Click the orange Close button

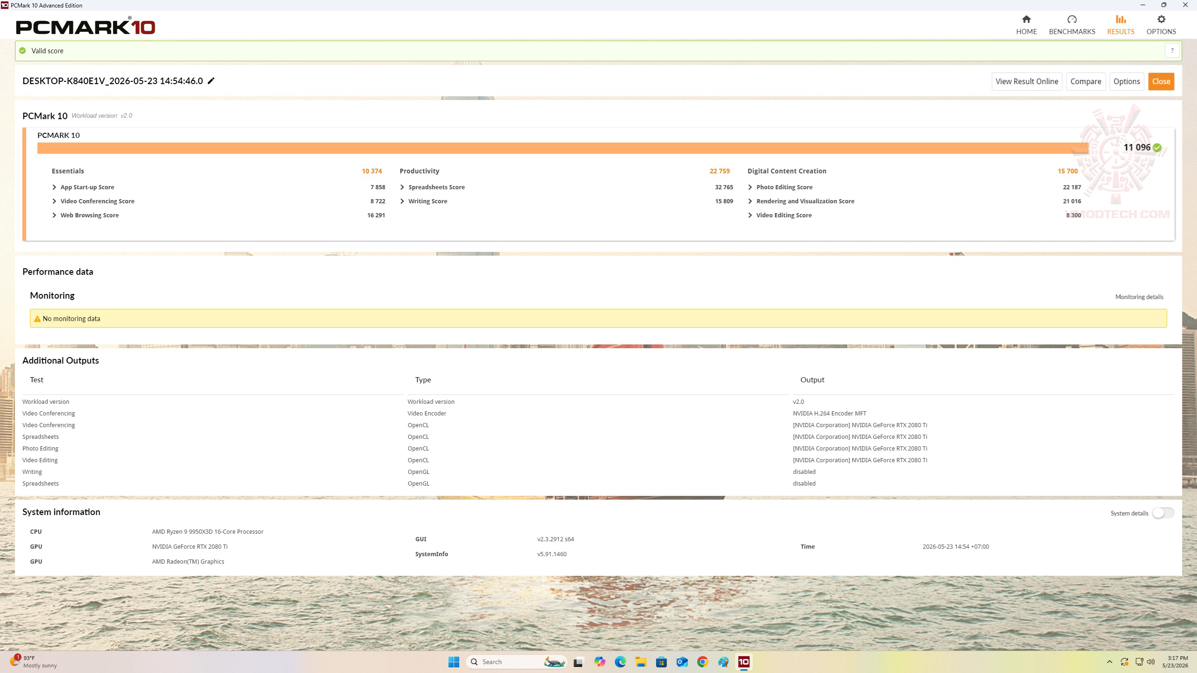1161,81
